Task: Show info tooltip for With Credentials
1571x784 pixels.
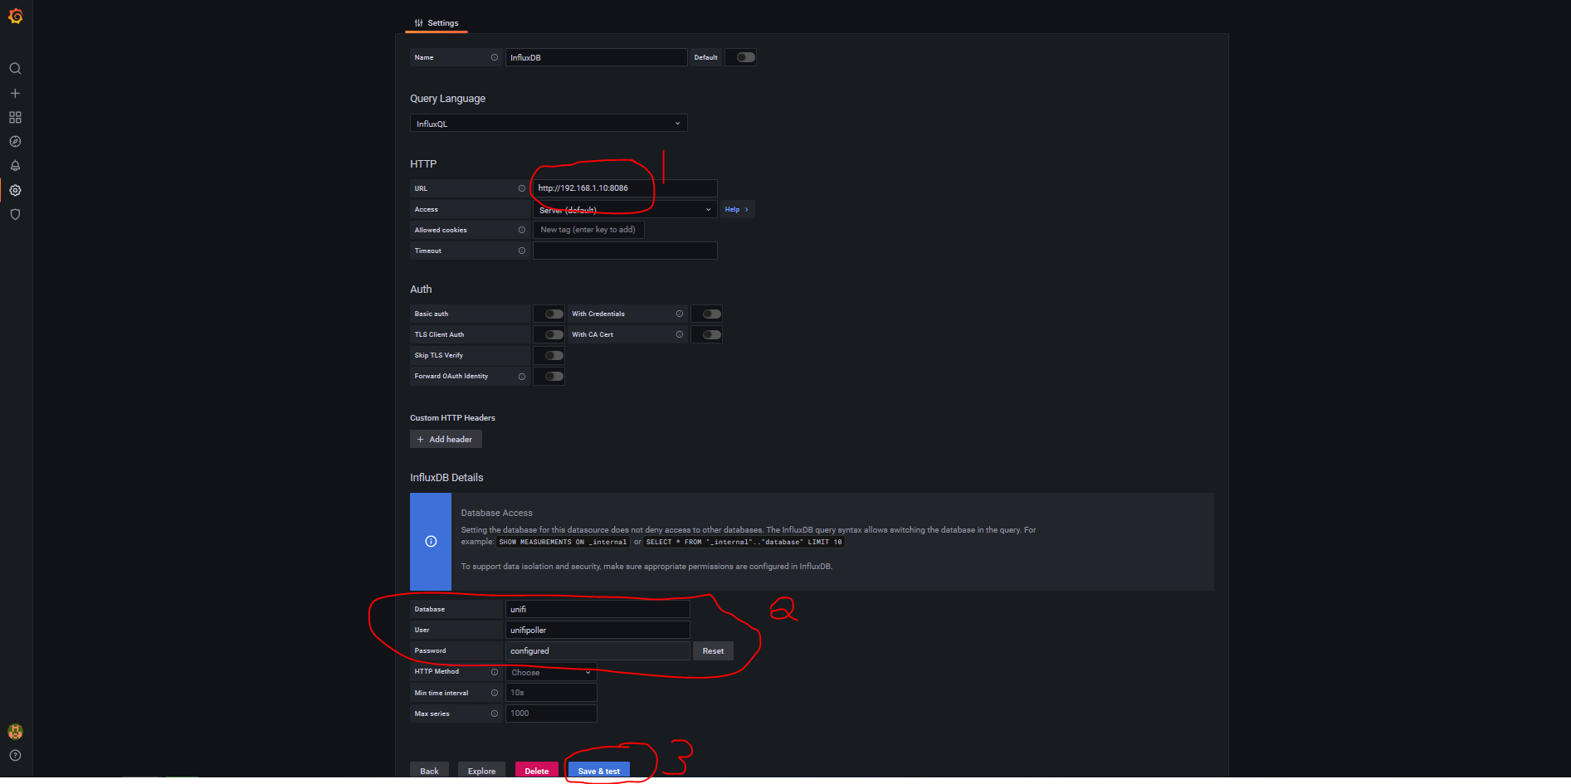Action: click(x=680, y=314)
